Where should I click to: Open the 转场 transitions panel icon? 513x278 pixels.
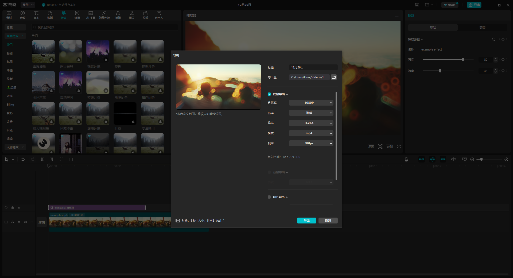pos(77,15)
